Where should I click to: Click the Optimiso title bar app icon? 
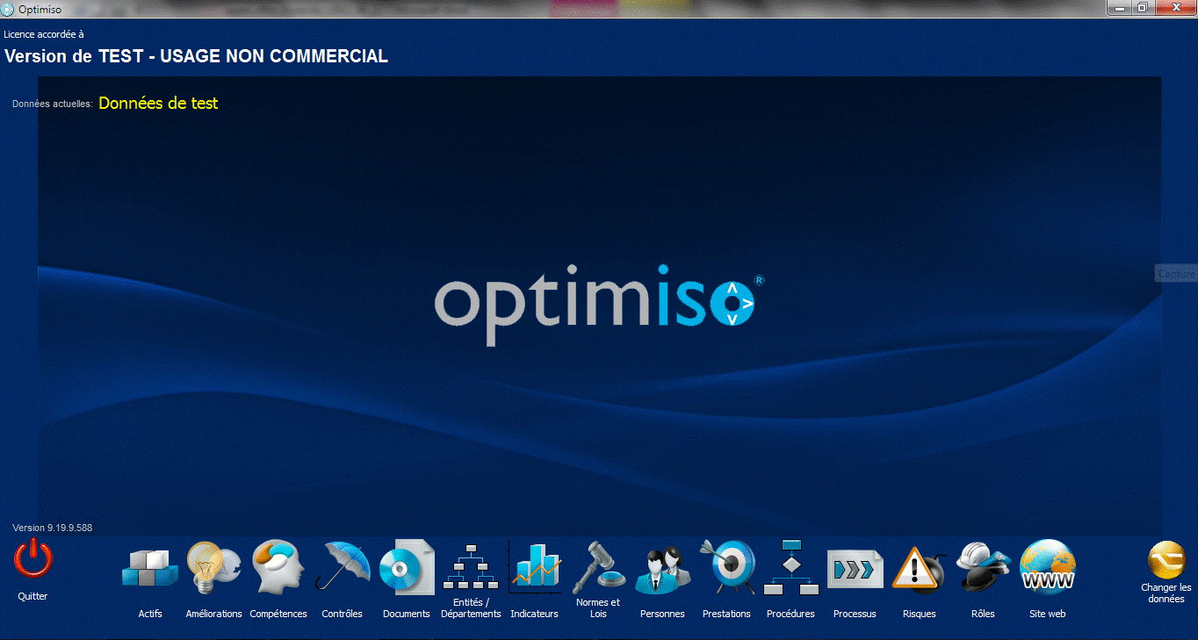tap(8, 9)
